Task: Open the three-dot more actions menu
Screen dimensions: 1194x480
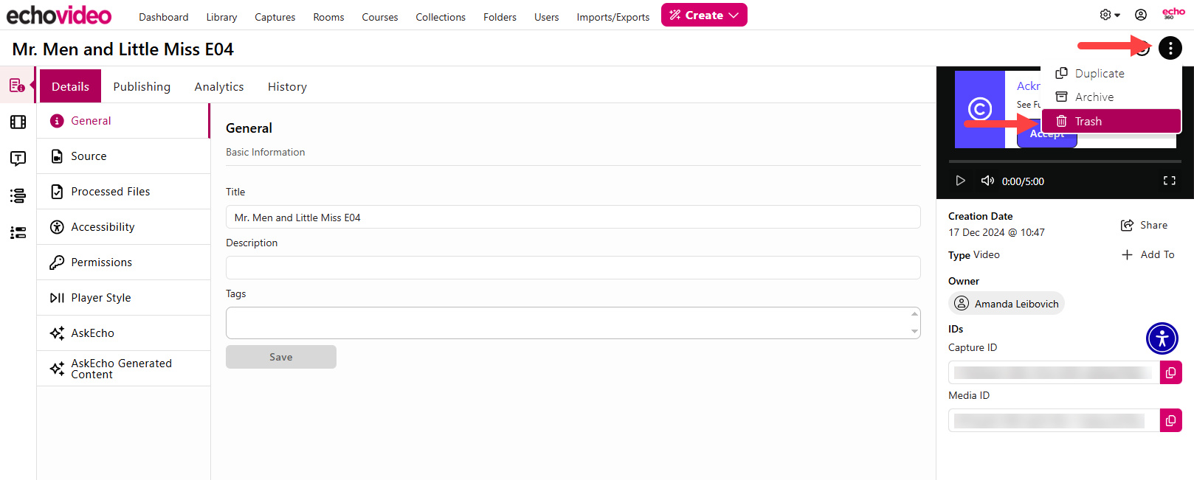Action: coord(1170,48)
